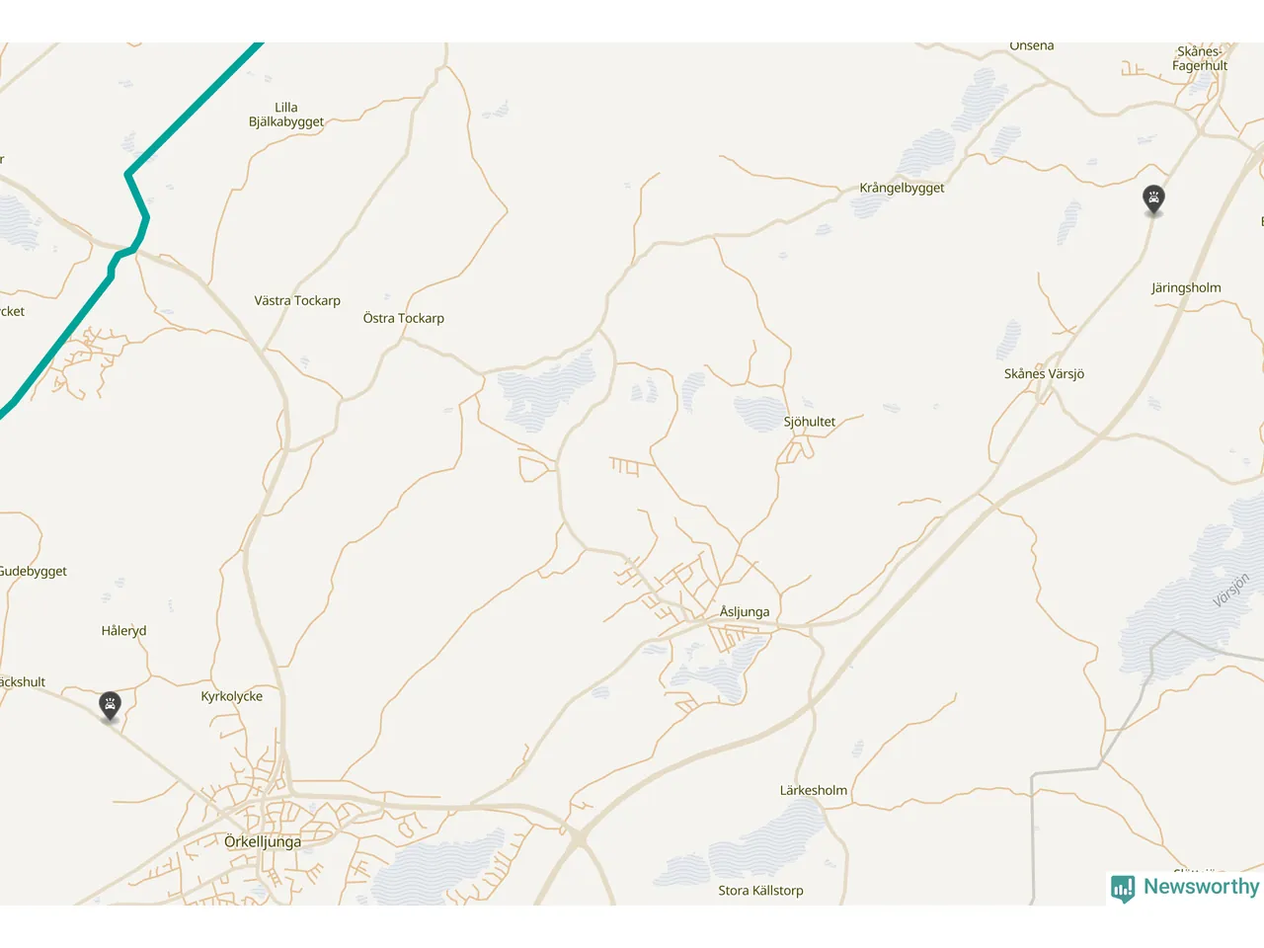Select the Lilla Bjälkabygget label
Image resolution: width=1264 pixels, height=948 pixels.
point(286,115)
